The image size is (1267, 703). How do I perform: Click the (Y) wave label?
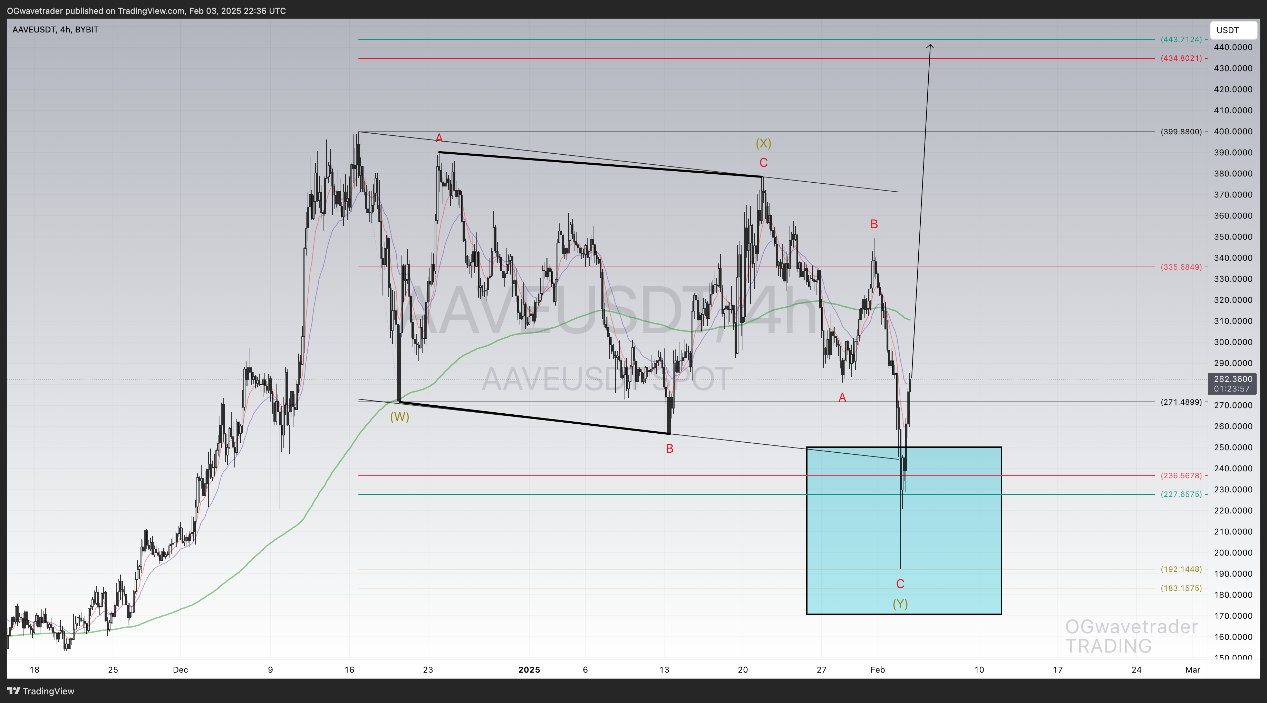click(900, 604)
